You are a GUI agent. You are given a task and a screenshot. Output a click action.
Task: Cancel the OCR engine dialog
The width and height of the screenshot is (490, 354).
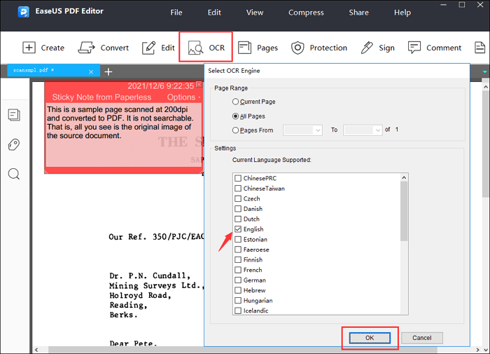pos(421,338)
